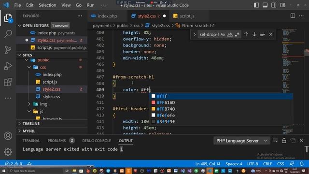Open the Search view in activity bar

coord(8,34)
